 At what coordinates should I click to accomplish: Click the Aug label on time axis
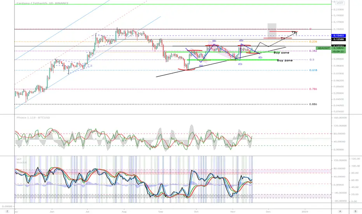coord(124,211)
